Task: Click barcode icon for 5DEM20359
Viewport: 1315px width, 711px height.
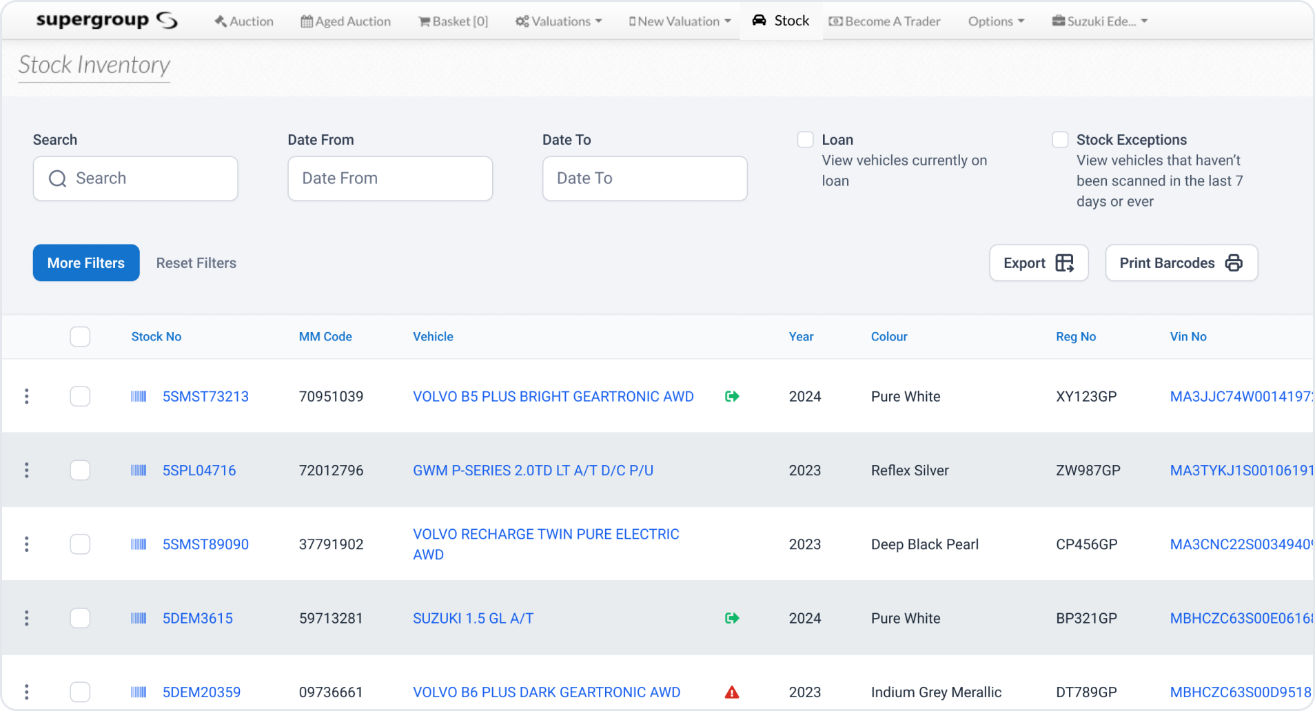Action: [139, 692]
